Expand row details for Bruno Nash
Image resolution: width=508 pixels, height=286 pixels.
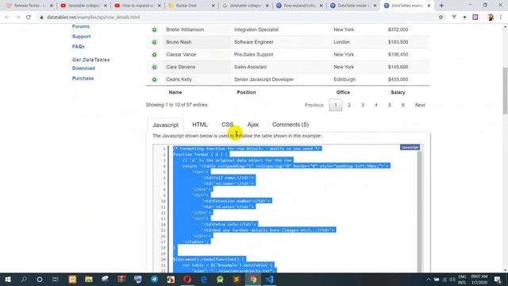tap(154, 42)
